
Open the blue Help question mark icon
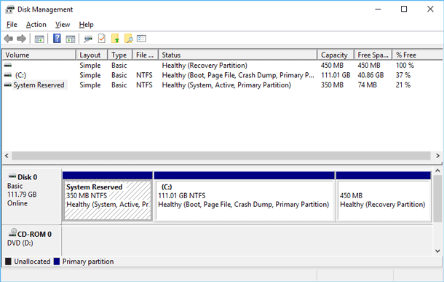[57, 39]
